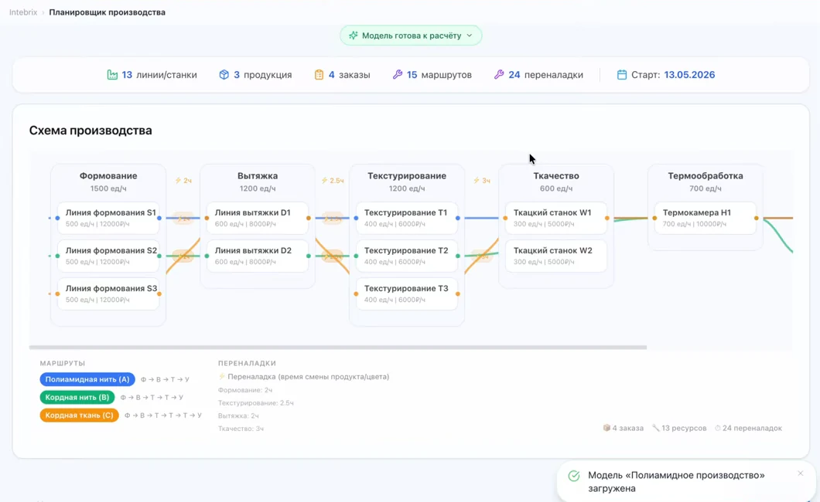
Task: Click the calendar icon beside Старт
Action: coord(622,75)
